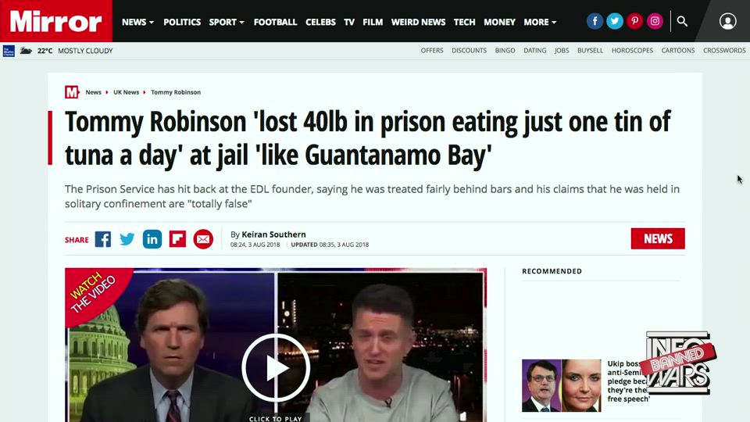Click the UK News breadcrumb link
Screen dimensions: 750x422
click(126, 92)
